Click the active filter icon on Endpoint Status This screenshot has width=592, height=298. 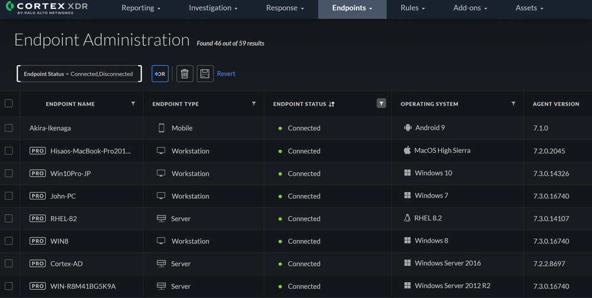381,104
